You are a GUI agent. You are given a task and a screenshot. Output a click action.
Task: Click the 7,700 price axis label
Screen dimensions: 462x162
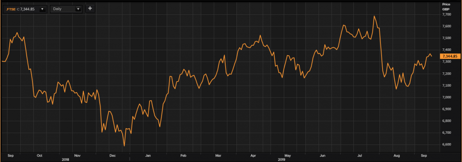447,14
